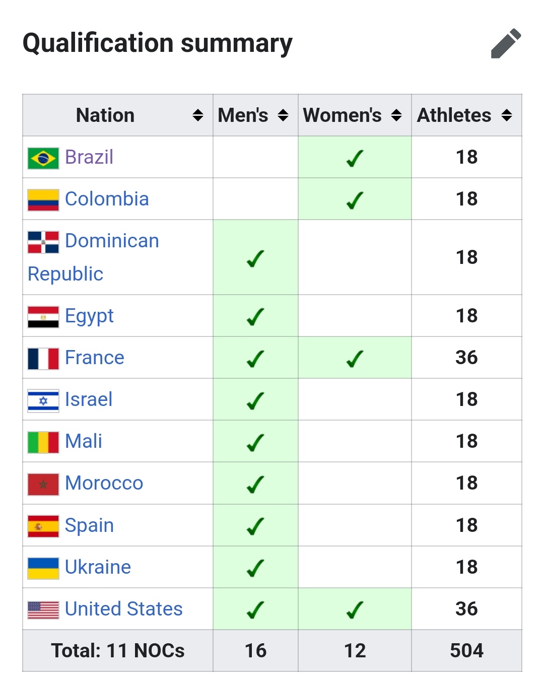Follow the Brazil link
The height and width of the screenshot is (681, 544).
tap(89, 157)
